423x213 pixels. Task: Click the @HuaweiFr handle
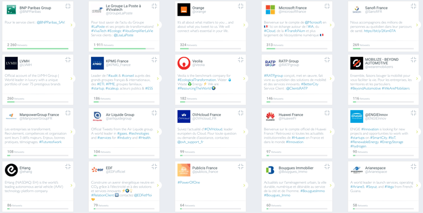(x=287, y=118)
